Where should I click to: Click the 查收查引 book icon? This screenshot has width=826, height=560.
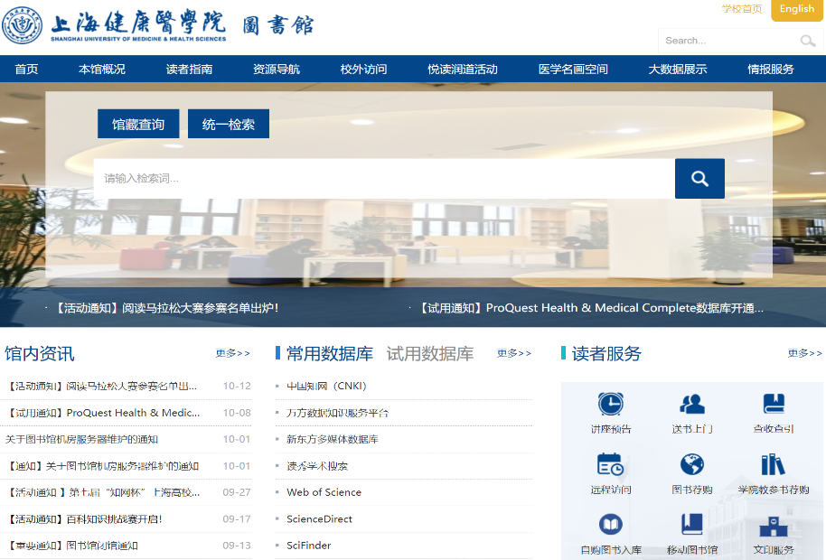coord(774,404)
